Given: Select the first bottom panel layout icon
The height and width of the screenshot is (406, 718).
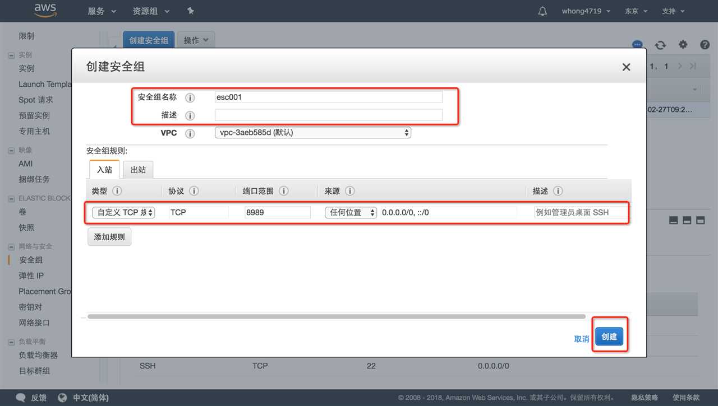Looking at the screenshot, I should [x=674, y=221].
